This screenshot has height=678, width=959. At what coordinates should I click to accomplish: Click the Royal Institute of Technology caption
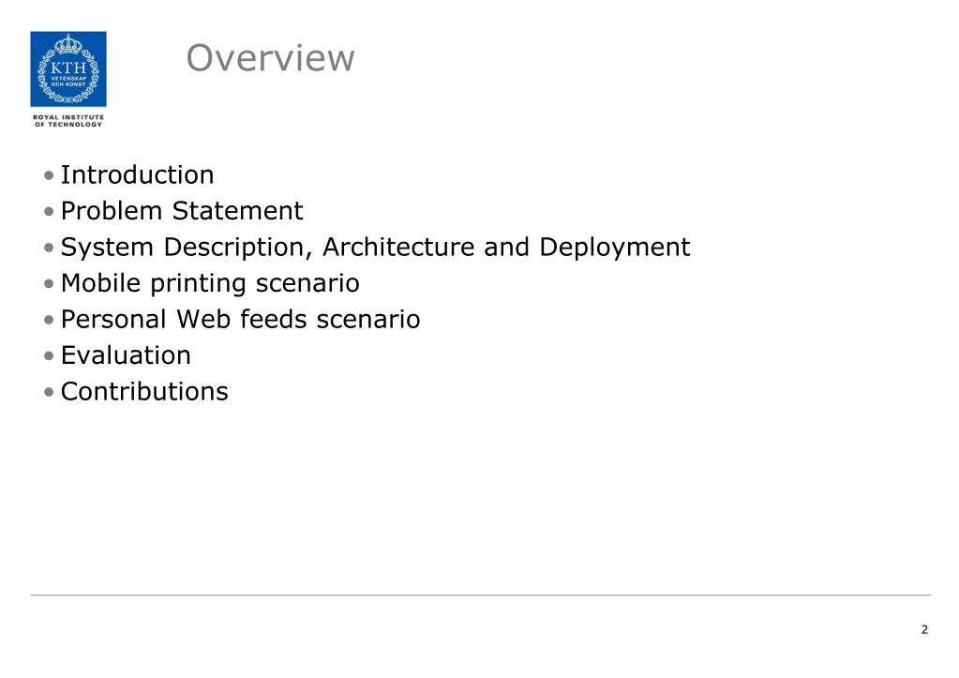[68, 121]
